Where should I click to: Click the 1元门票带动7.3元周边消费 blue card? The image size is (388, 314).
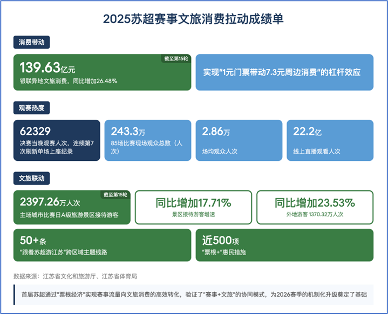pyautogui.click(x=284, y=72)
